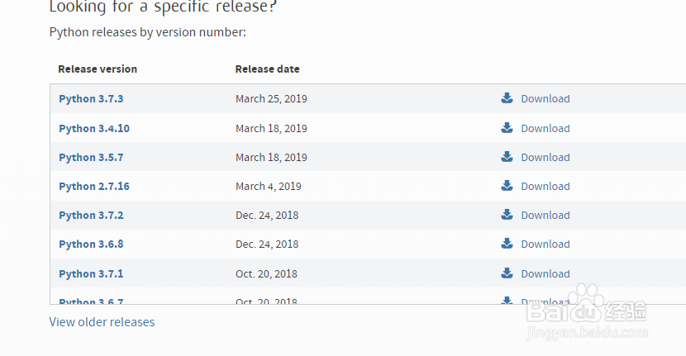Open the Python 3.7.3 release link
This screenshot has height=356, width=686.
click(91, 99)
